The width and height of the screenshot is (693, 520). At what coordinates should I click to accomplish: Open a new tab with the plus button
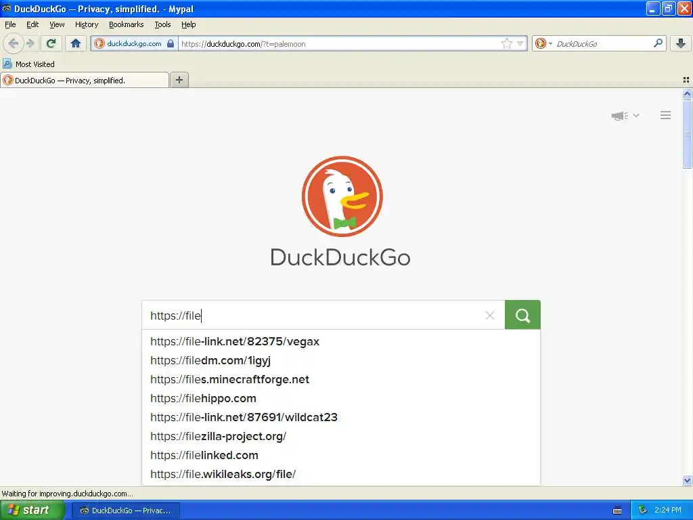[179, 80]
